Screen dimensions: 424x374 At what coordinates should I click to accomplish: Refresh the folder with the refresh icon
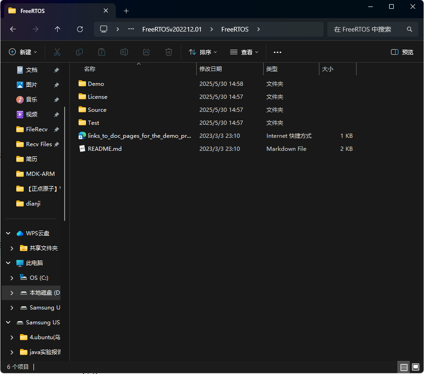(x=79, y=29)
